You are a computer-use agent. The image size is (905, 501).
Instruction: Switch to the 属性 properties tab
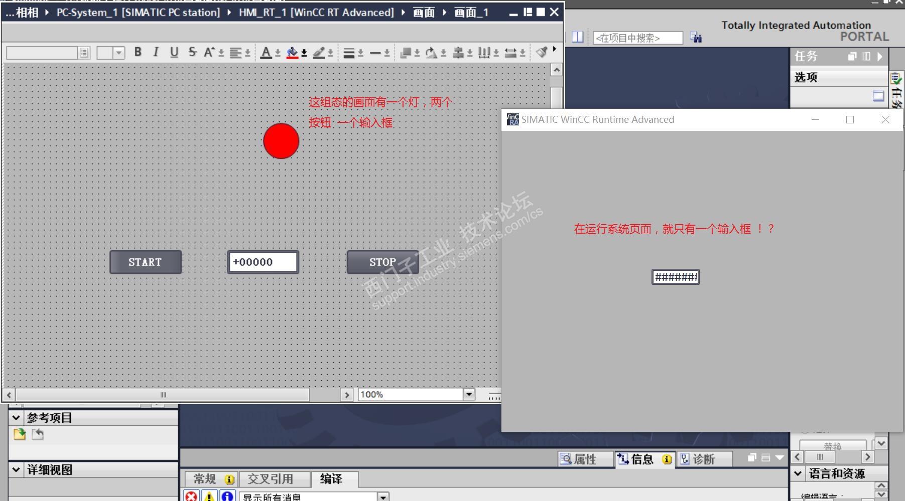pyautogui.click(x=585, y=459)
